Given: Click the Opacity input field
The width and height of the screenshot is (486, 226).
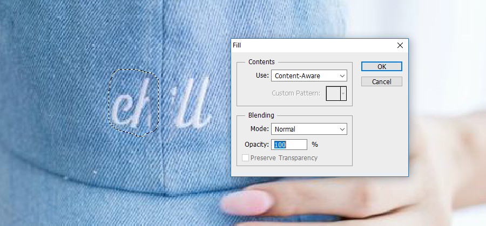Looking at the screenshot, I should tap(289, 145).
